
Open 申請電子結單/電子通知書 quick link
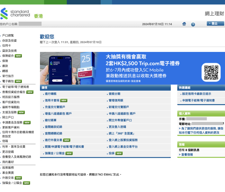[x=198, y=101]
